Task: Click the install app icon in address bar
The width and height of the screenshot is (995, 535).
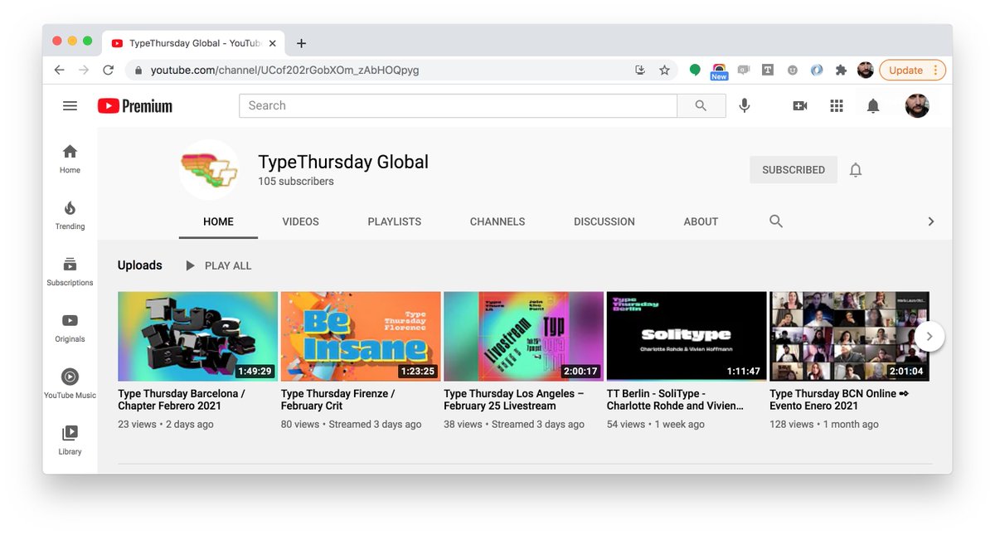Action: tap(640, 71)
